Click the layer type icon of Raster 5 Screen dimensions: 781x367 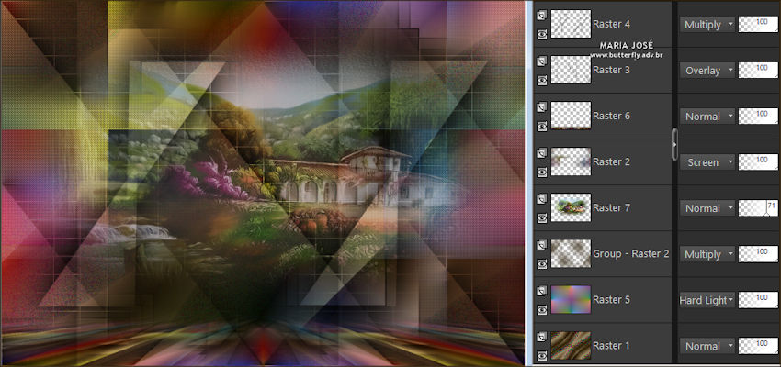tap(542, 292)
